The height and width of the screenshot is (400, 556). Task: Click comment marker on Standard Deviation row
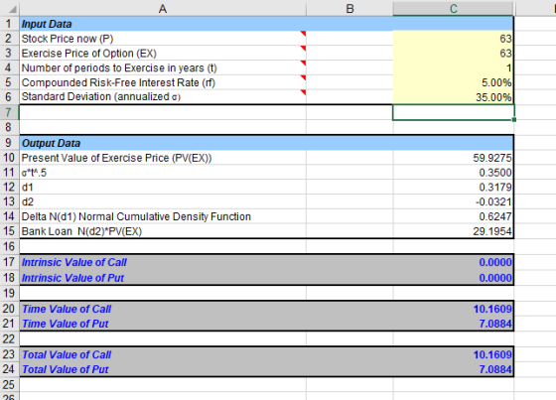coord(303,92)
